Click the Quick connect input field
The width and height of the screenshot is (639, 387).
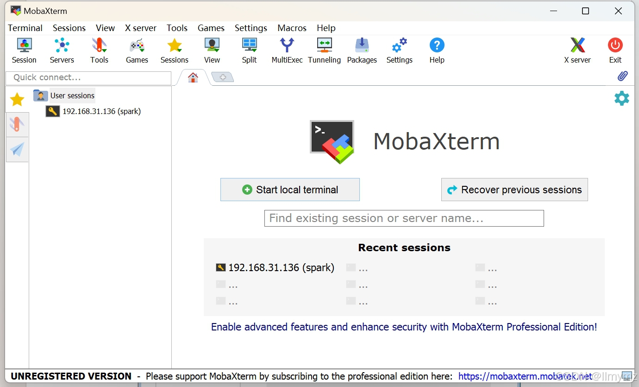[x=88, y=77]
